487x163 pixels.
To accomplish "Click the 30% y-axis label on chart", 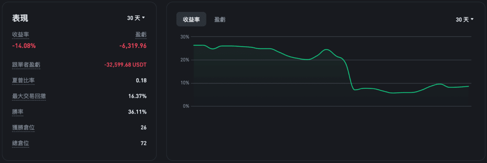I will (185, 37).
